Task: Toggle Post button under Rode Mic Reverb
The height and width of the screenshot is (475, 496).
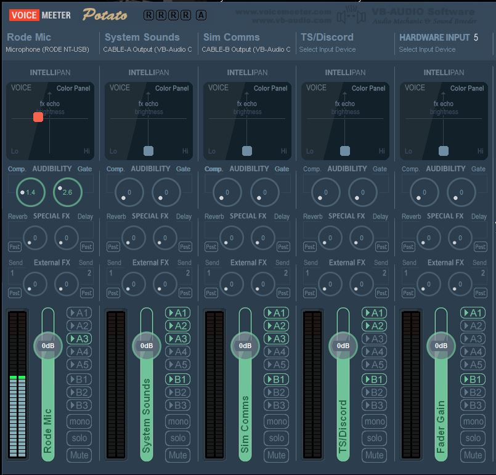Action: pyautogui.click(x=14, y=246)
